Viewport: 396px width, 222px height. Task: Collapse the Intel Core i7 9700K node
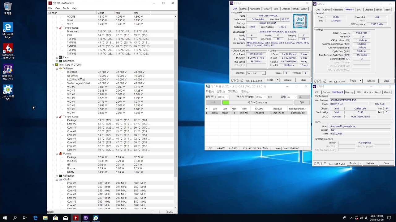point(53,65)
